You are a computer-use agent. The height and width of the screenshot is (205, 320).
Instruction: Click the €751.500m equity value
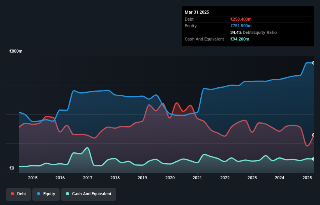241,26
